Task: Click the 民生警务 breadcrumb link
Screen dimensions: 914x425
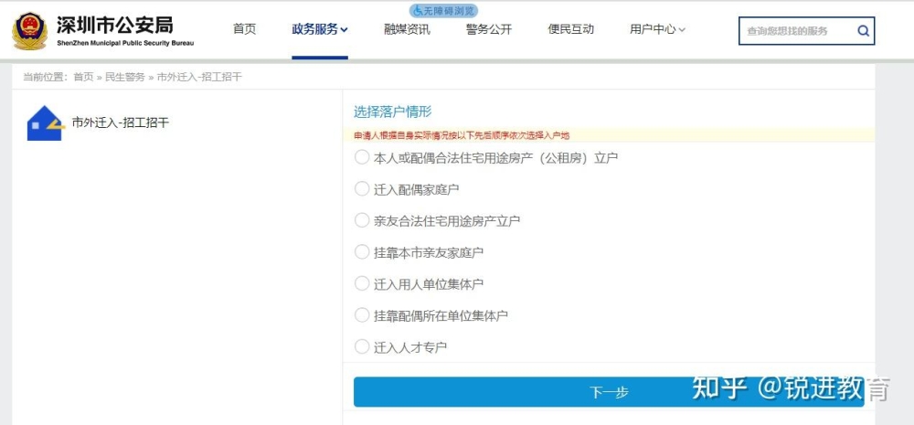Action: (x=124, y=77)
